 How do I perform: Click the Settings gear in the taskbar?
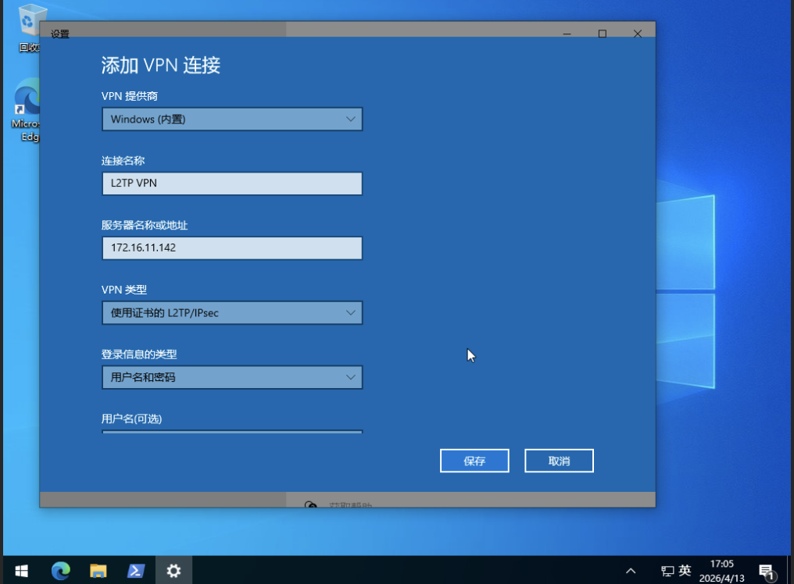[x=173, y=571]
